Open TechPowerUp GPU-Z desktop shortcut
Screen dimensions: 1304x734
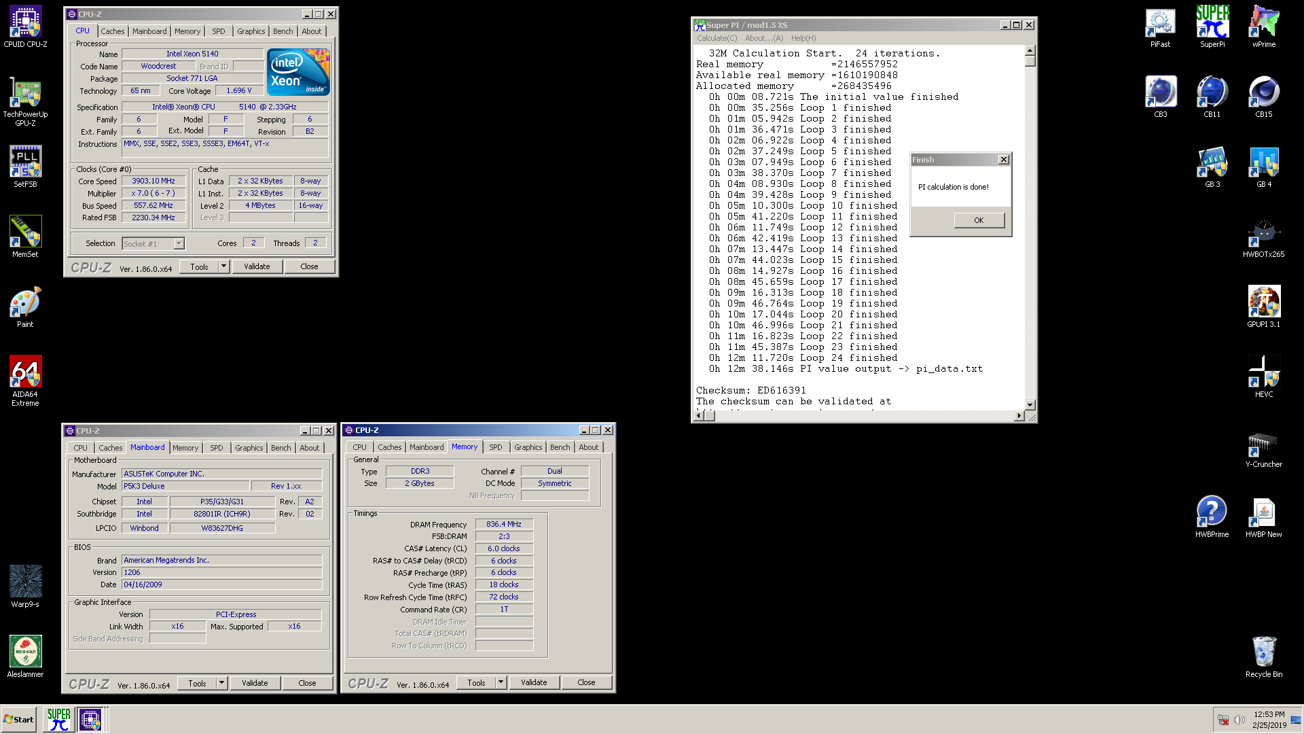point(25,101)
